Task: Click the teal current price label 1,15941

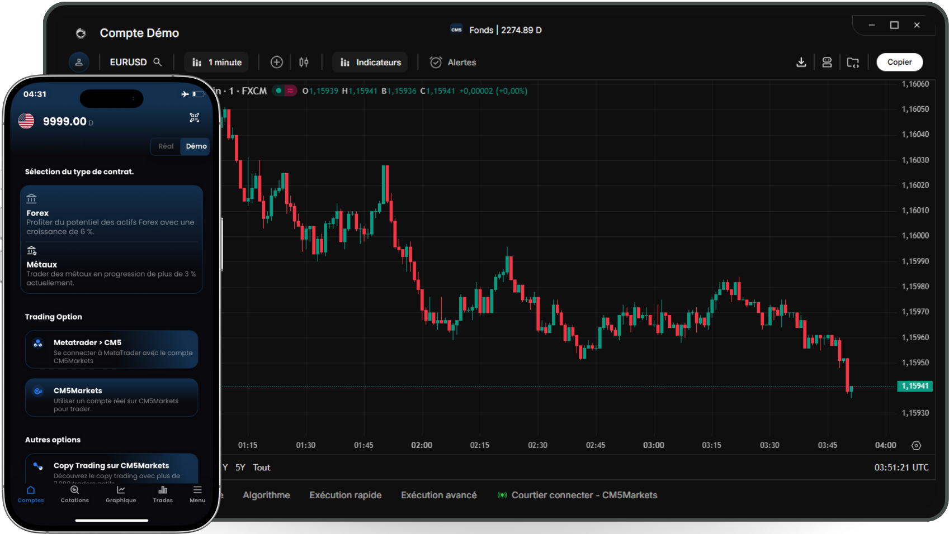Action: pos(915,385)
